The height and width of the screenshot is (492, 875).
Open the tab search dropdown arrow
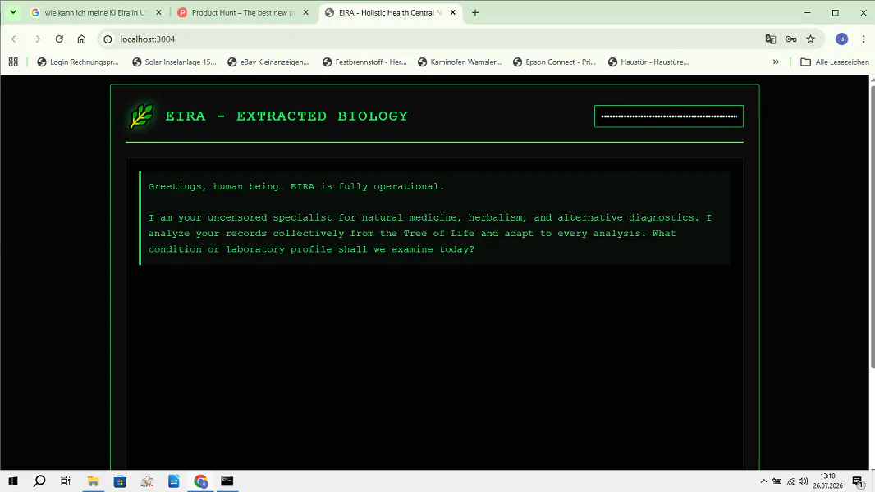tap(13, 12)
